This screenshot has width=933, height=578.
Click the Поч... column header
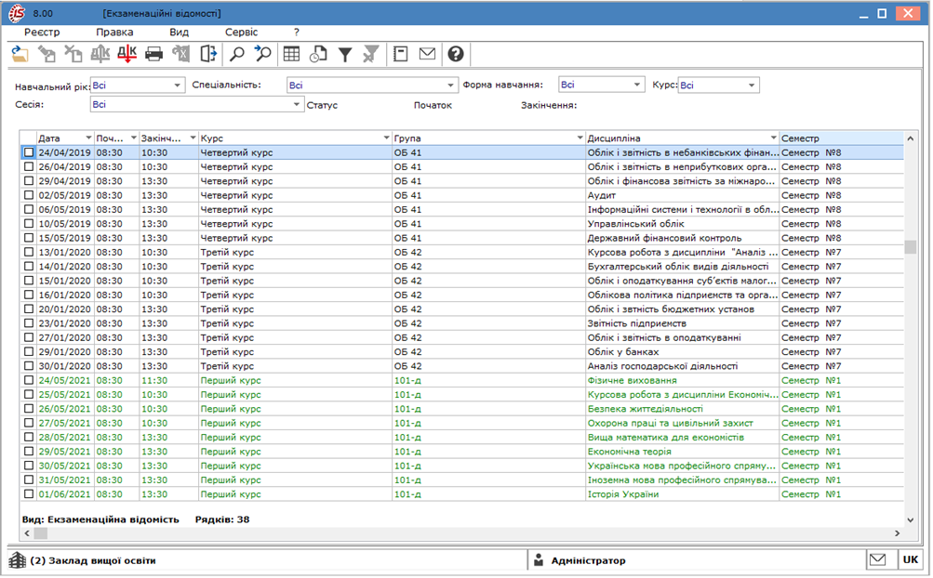pyautogui.click(x=116, y=138)
